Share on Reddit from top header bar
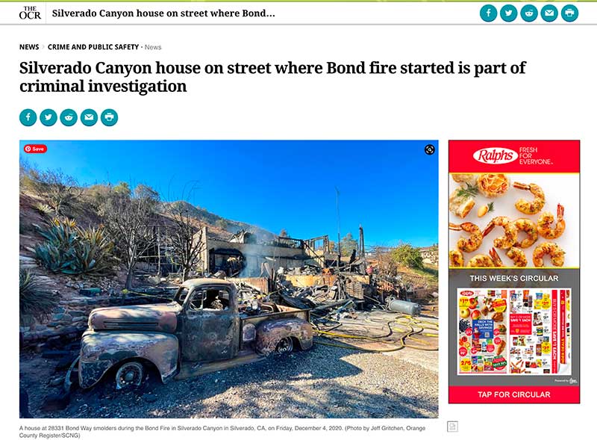The width and height of the screenshot is (597, 440). coord(529,13)
